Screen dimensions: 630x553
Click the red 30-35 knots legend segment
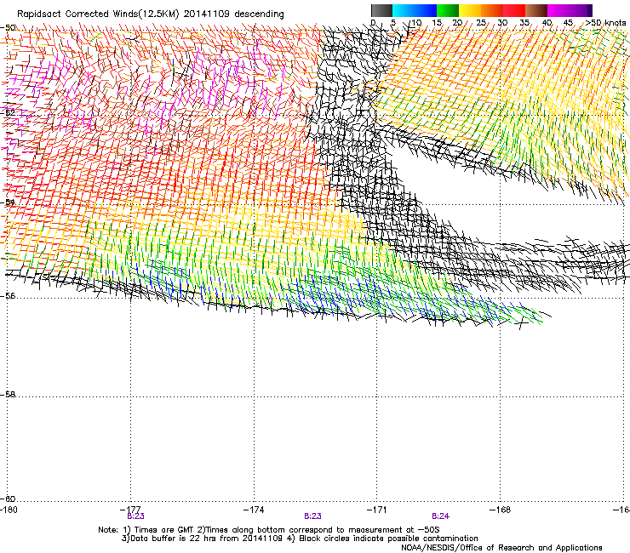514,10
